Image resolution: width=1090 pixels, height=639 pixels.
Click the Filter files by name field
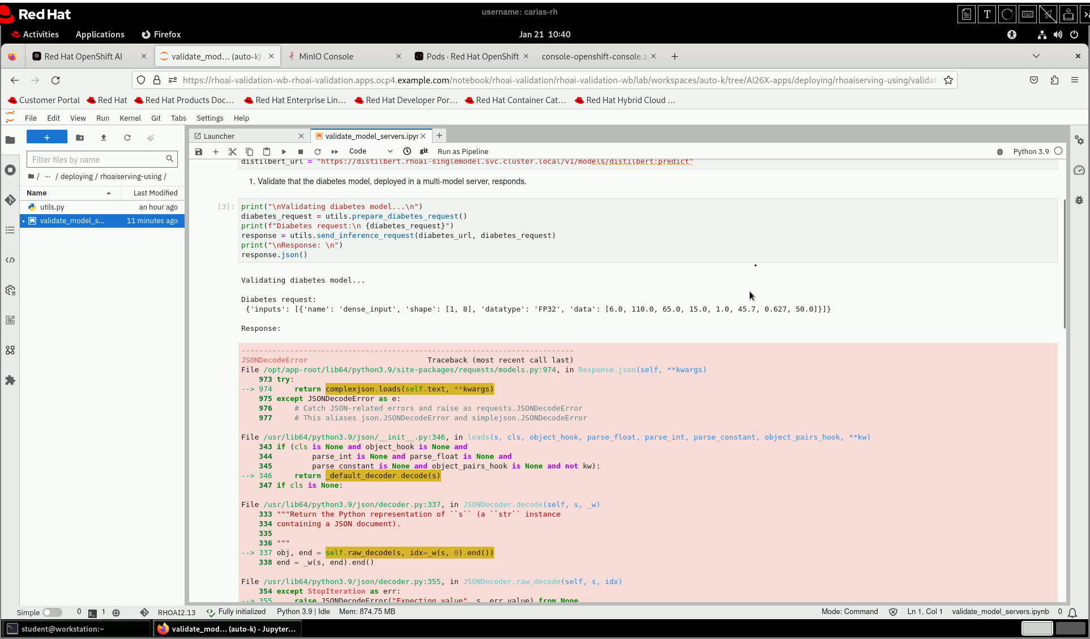pyautogui.click(x=97, y=160)
